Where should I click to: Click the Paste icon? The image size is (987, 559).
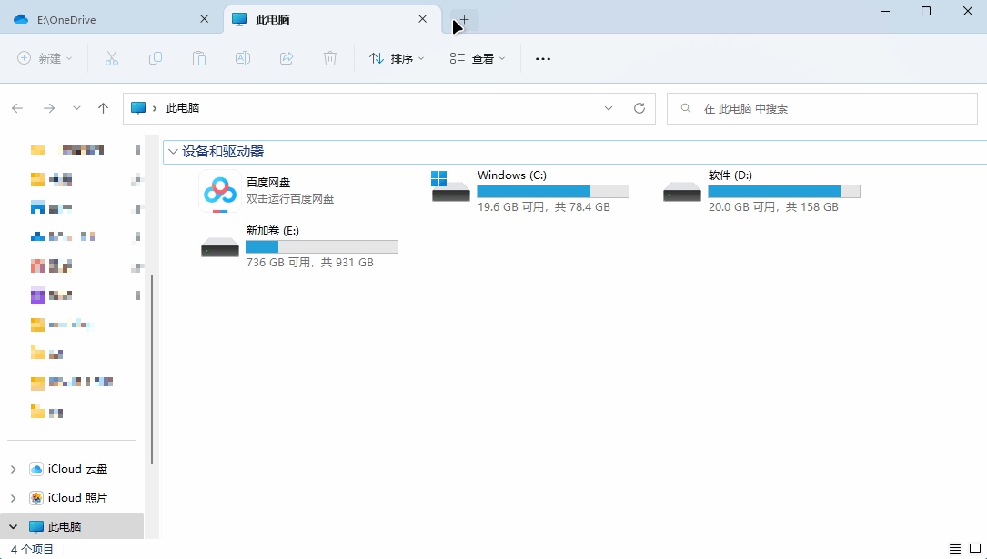tap(198, 58)
